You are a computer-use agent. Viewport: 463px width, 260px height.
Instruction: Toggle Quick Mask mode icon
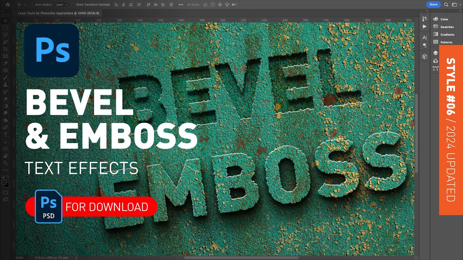point(5,192)
